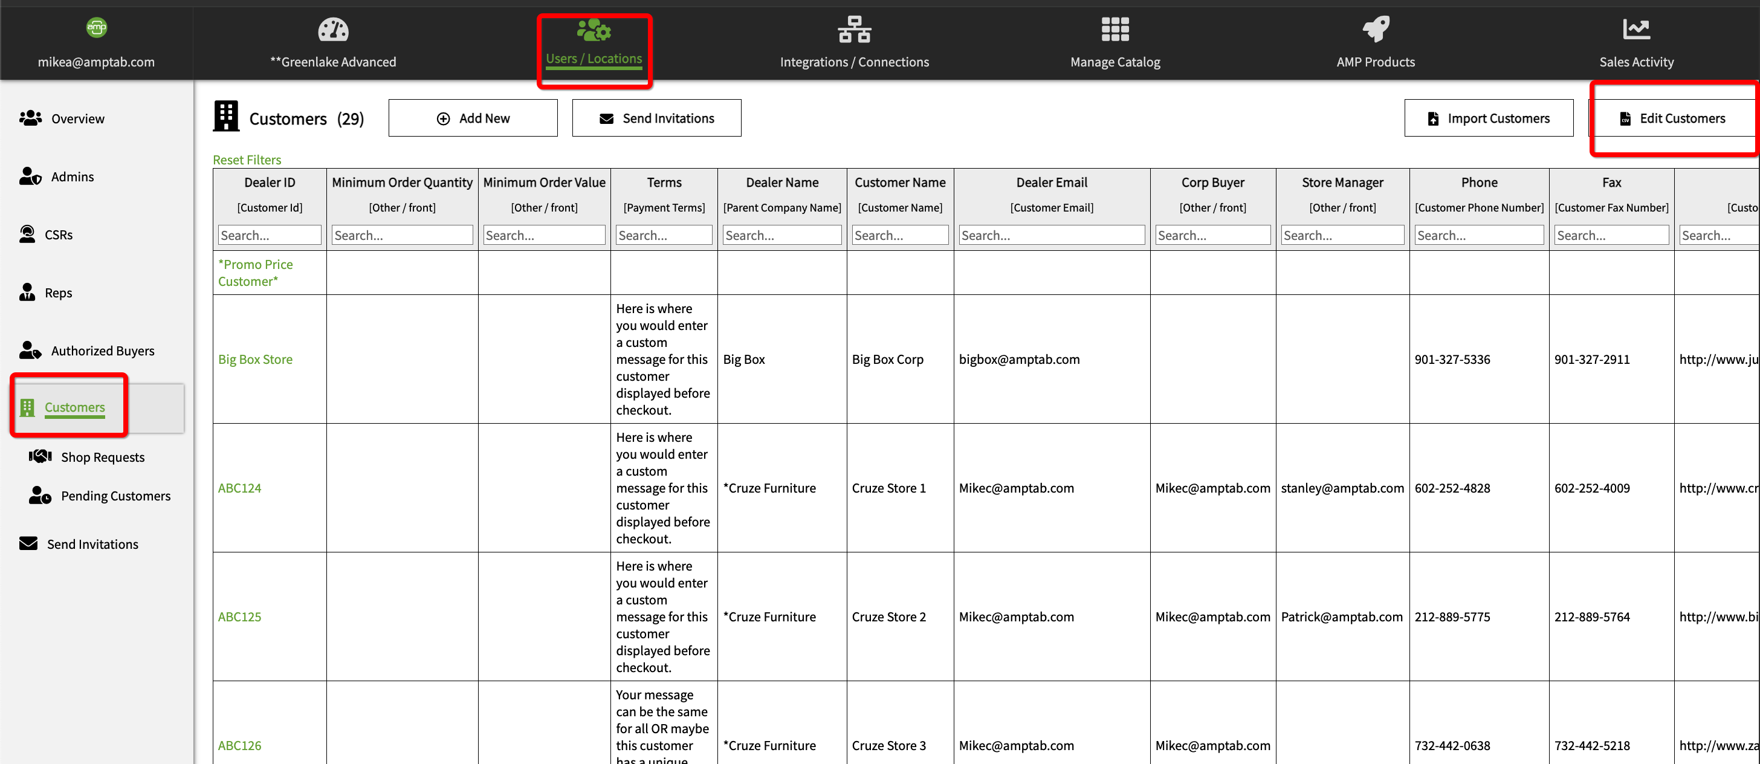Click the Dealer ID search field
Screen dimensions: 1760x764
pyautogui.click(x=269, y=235)
